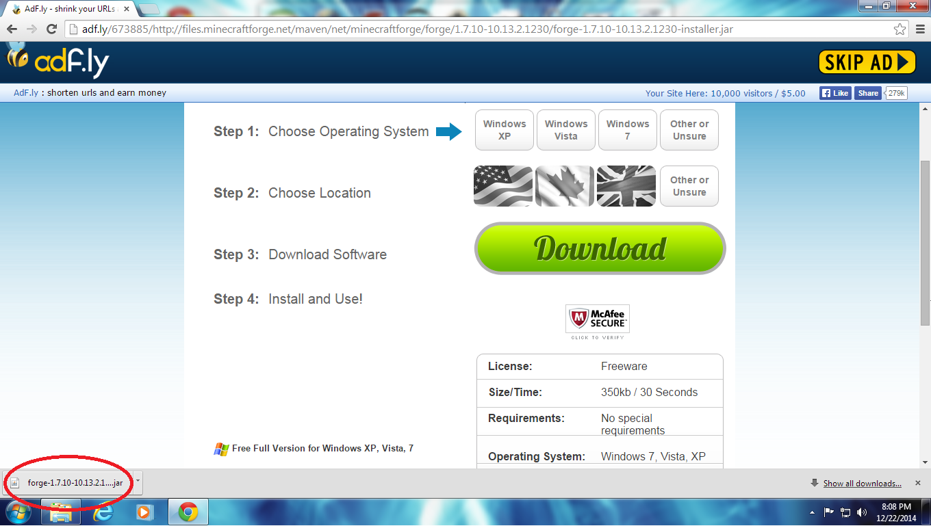The image size is (931, 526).
Task: Open the Windows Start menu
Action: click(18, 512)
